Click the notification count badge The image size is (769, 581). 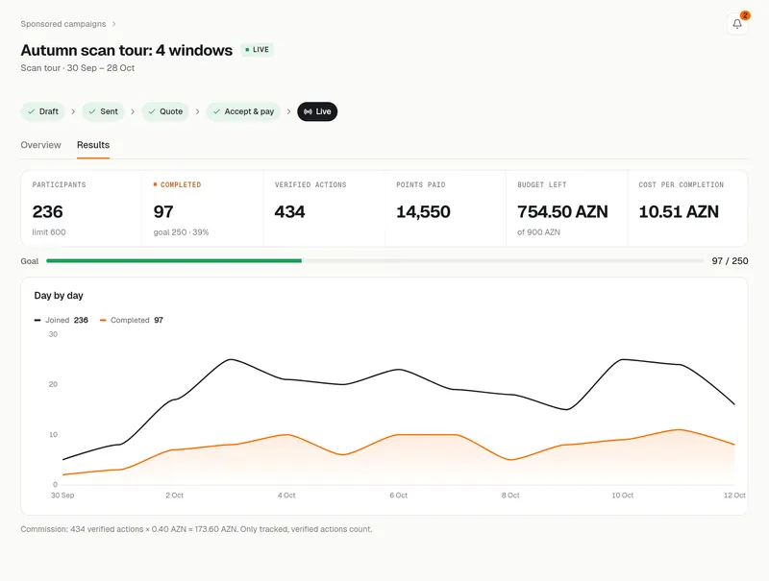click(x=745, y=15)
